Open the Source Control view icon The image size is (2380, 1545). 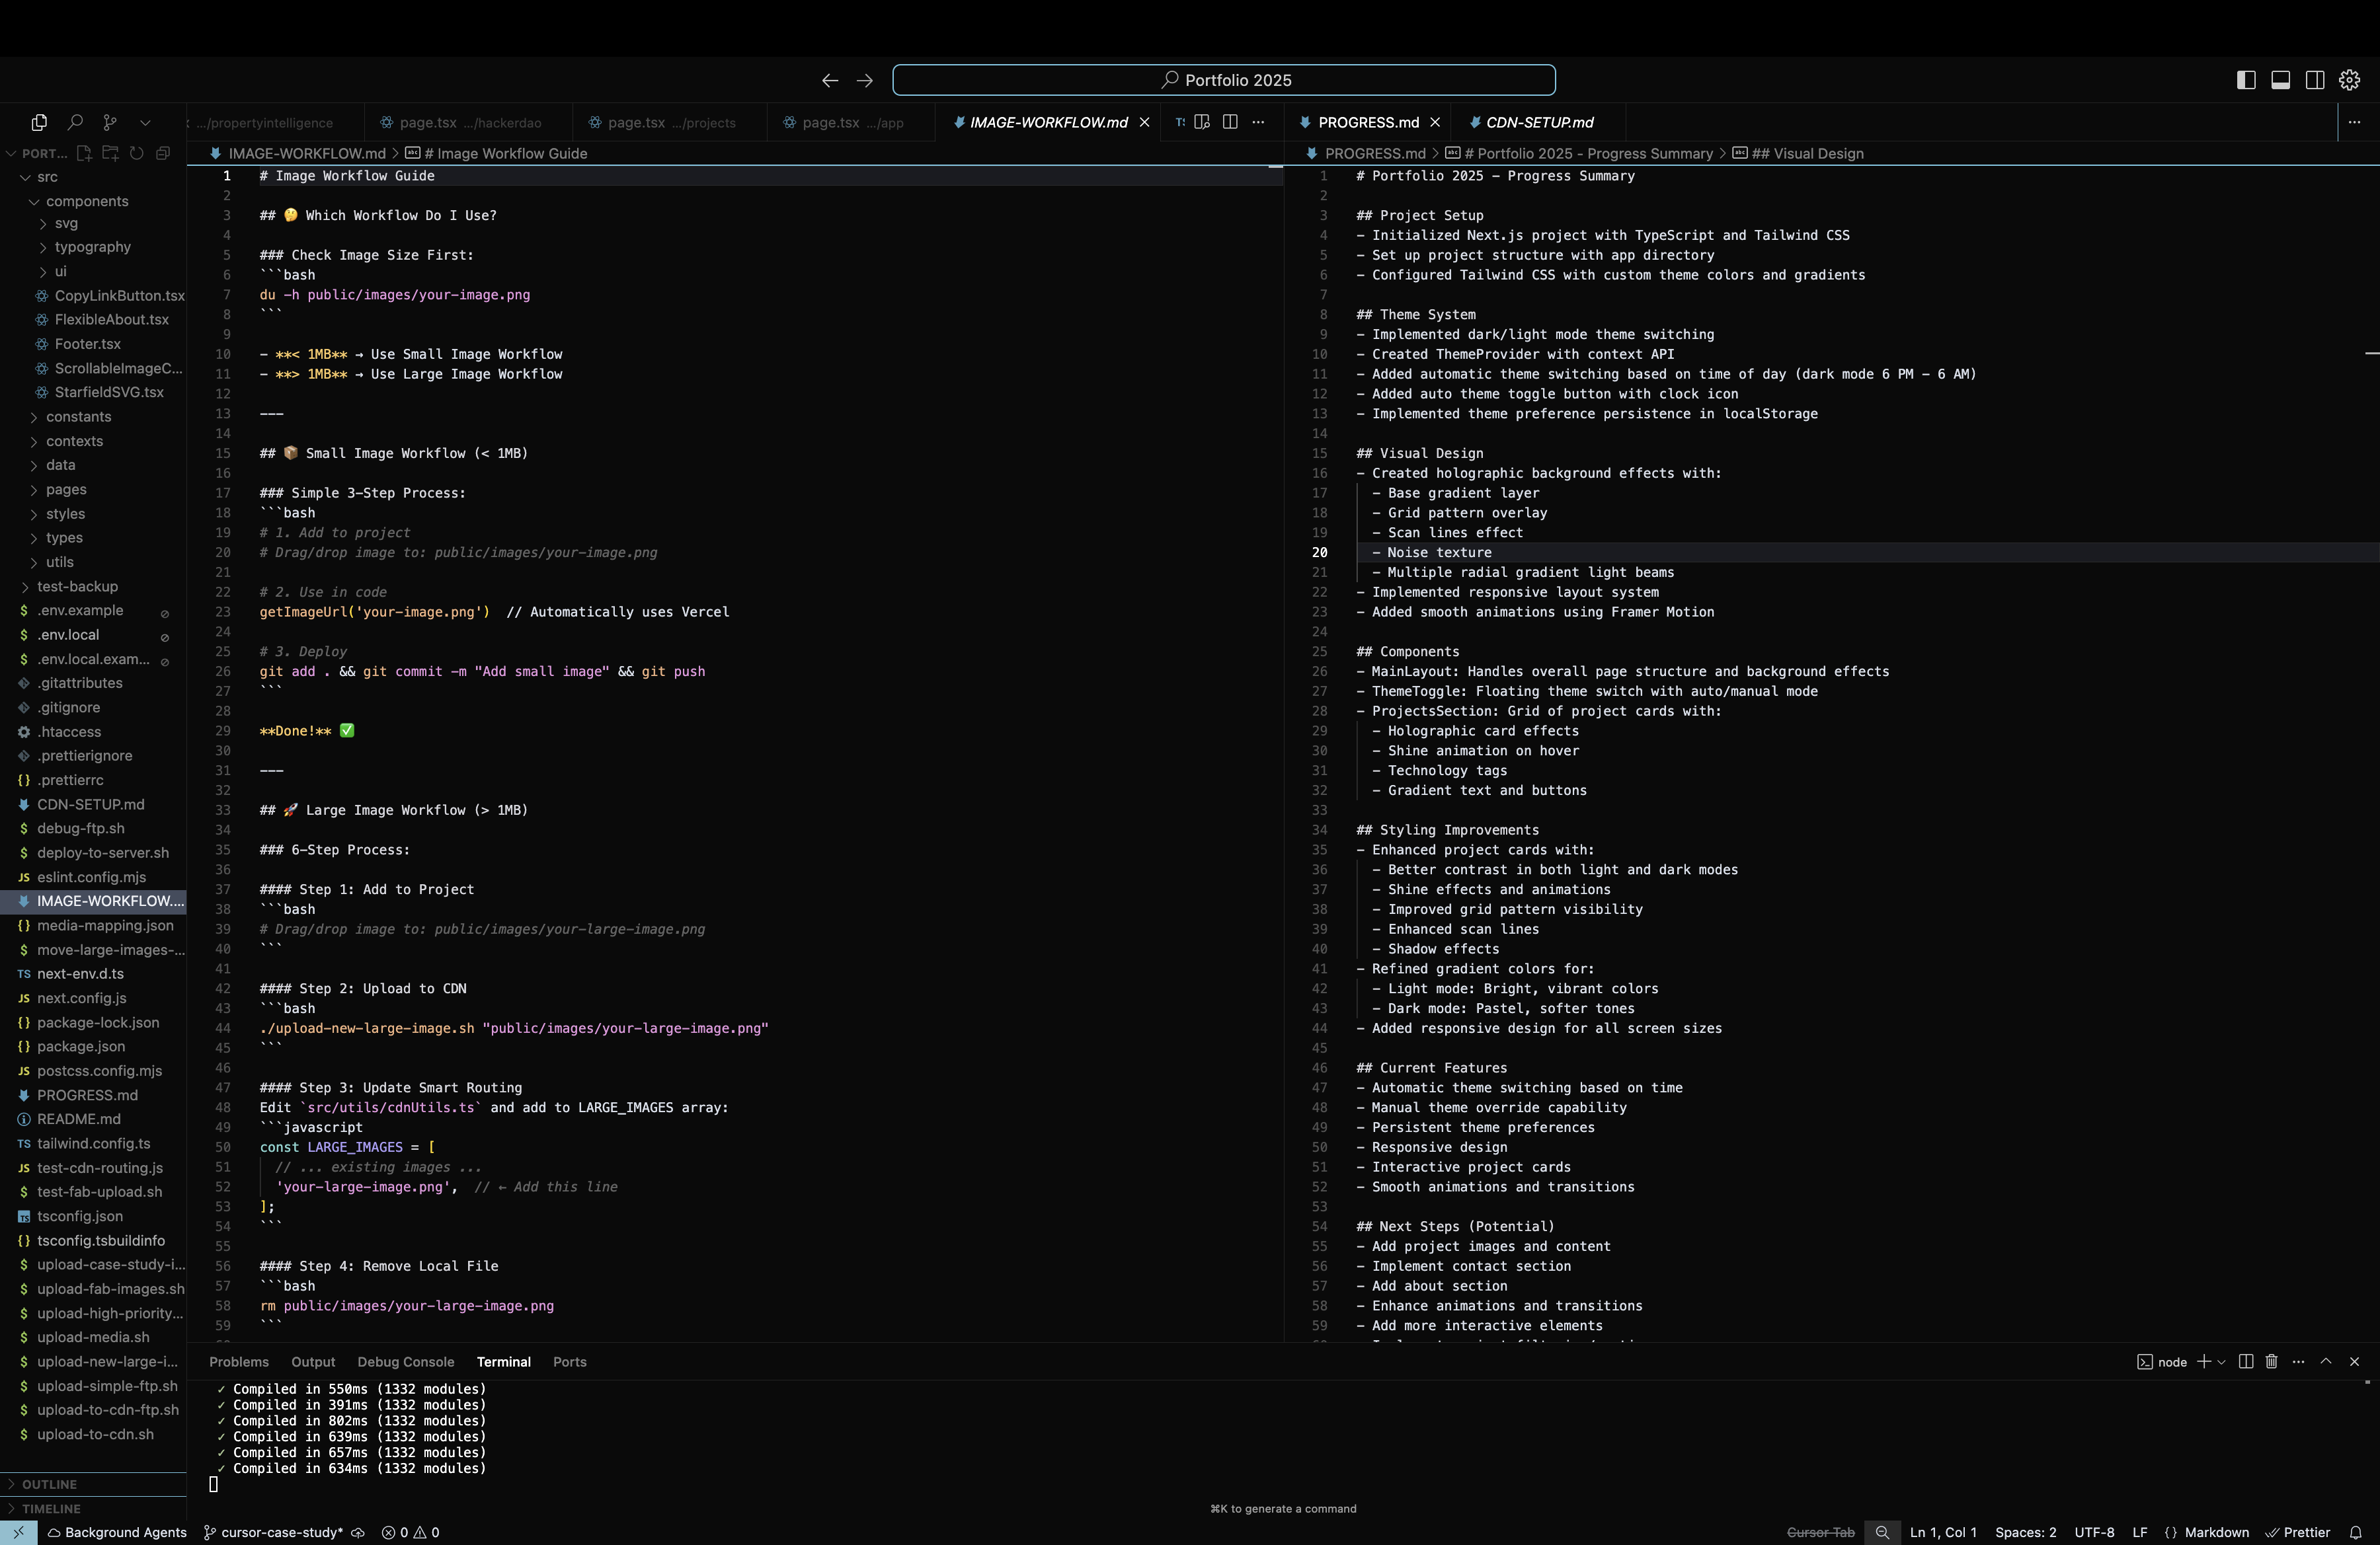pos(110,122)
